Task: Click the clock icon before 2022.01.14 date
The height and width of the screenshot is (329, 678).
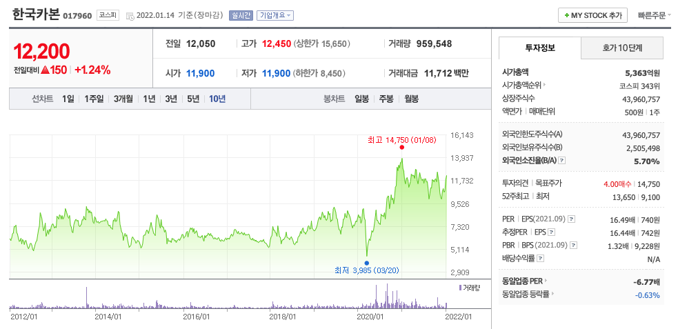Action: [130, 16]
